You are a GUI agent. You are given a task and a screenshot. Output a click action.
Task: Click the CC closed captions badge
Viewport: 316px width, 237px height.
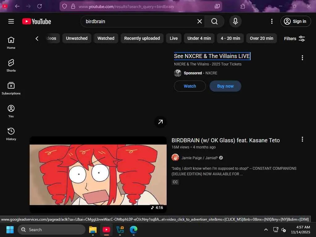(175, 182)
